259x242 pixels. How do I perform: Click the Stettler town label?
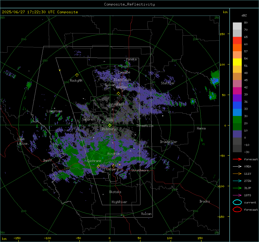click(x=168, y=83)
